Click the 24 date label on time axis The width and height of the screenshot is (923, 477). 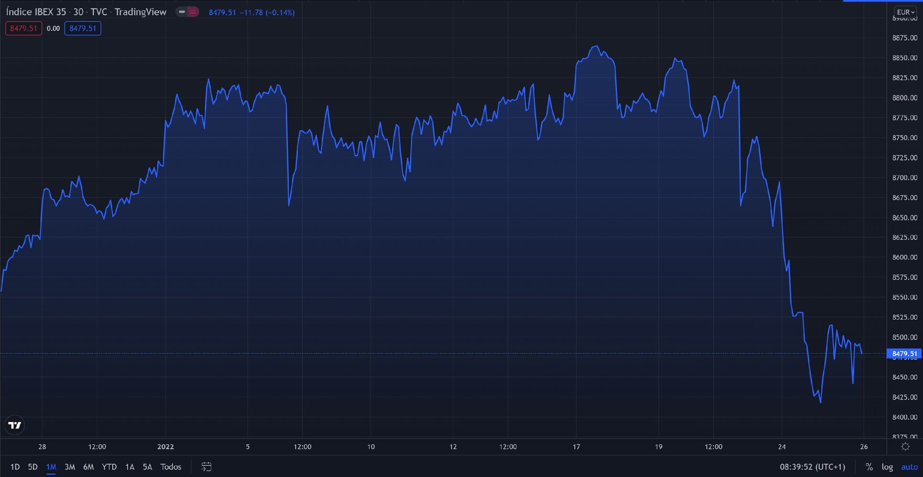[x=782, y=447]
